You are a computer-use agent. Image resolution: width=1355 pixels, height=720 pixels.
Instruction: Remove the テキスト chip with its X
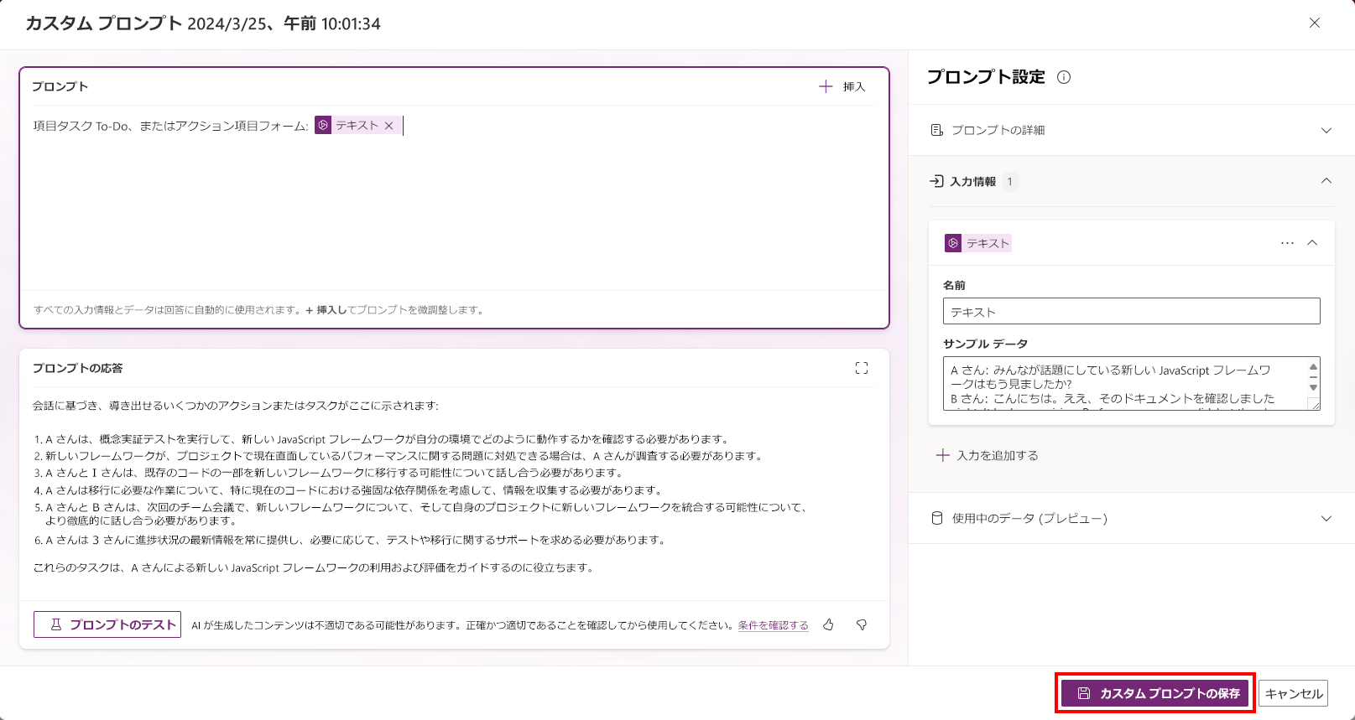[x=388, y=126]
